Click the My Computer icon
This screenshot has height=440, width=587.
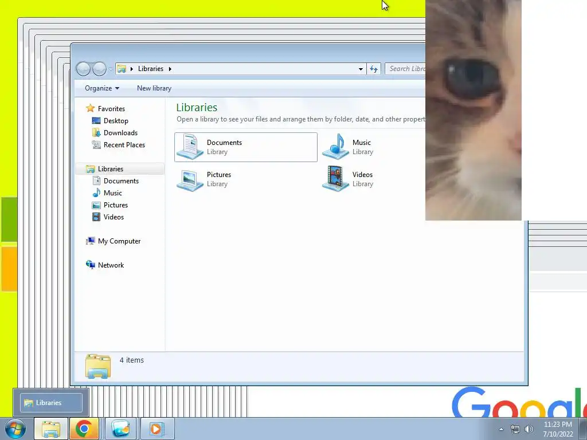point(90,241)
